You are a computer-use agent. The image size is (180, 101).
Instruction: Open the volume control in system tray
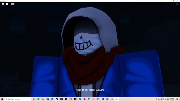point(168,99)
